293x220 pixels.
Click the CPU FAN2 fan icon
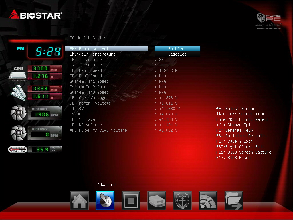click(x=18, y=133)
